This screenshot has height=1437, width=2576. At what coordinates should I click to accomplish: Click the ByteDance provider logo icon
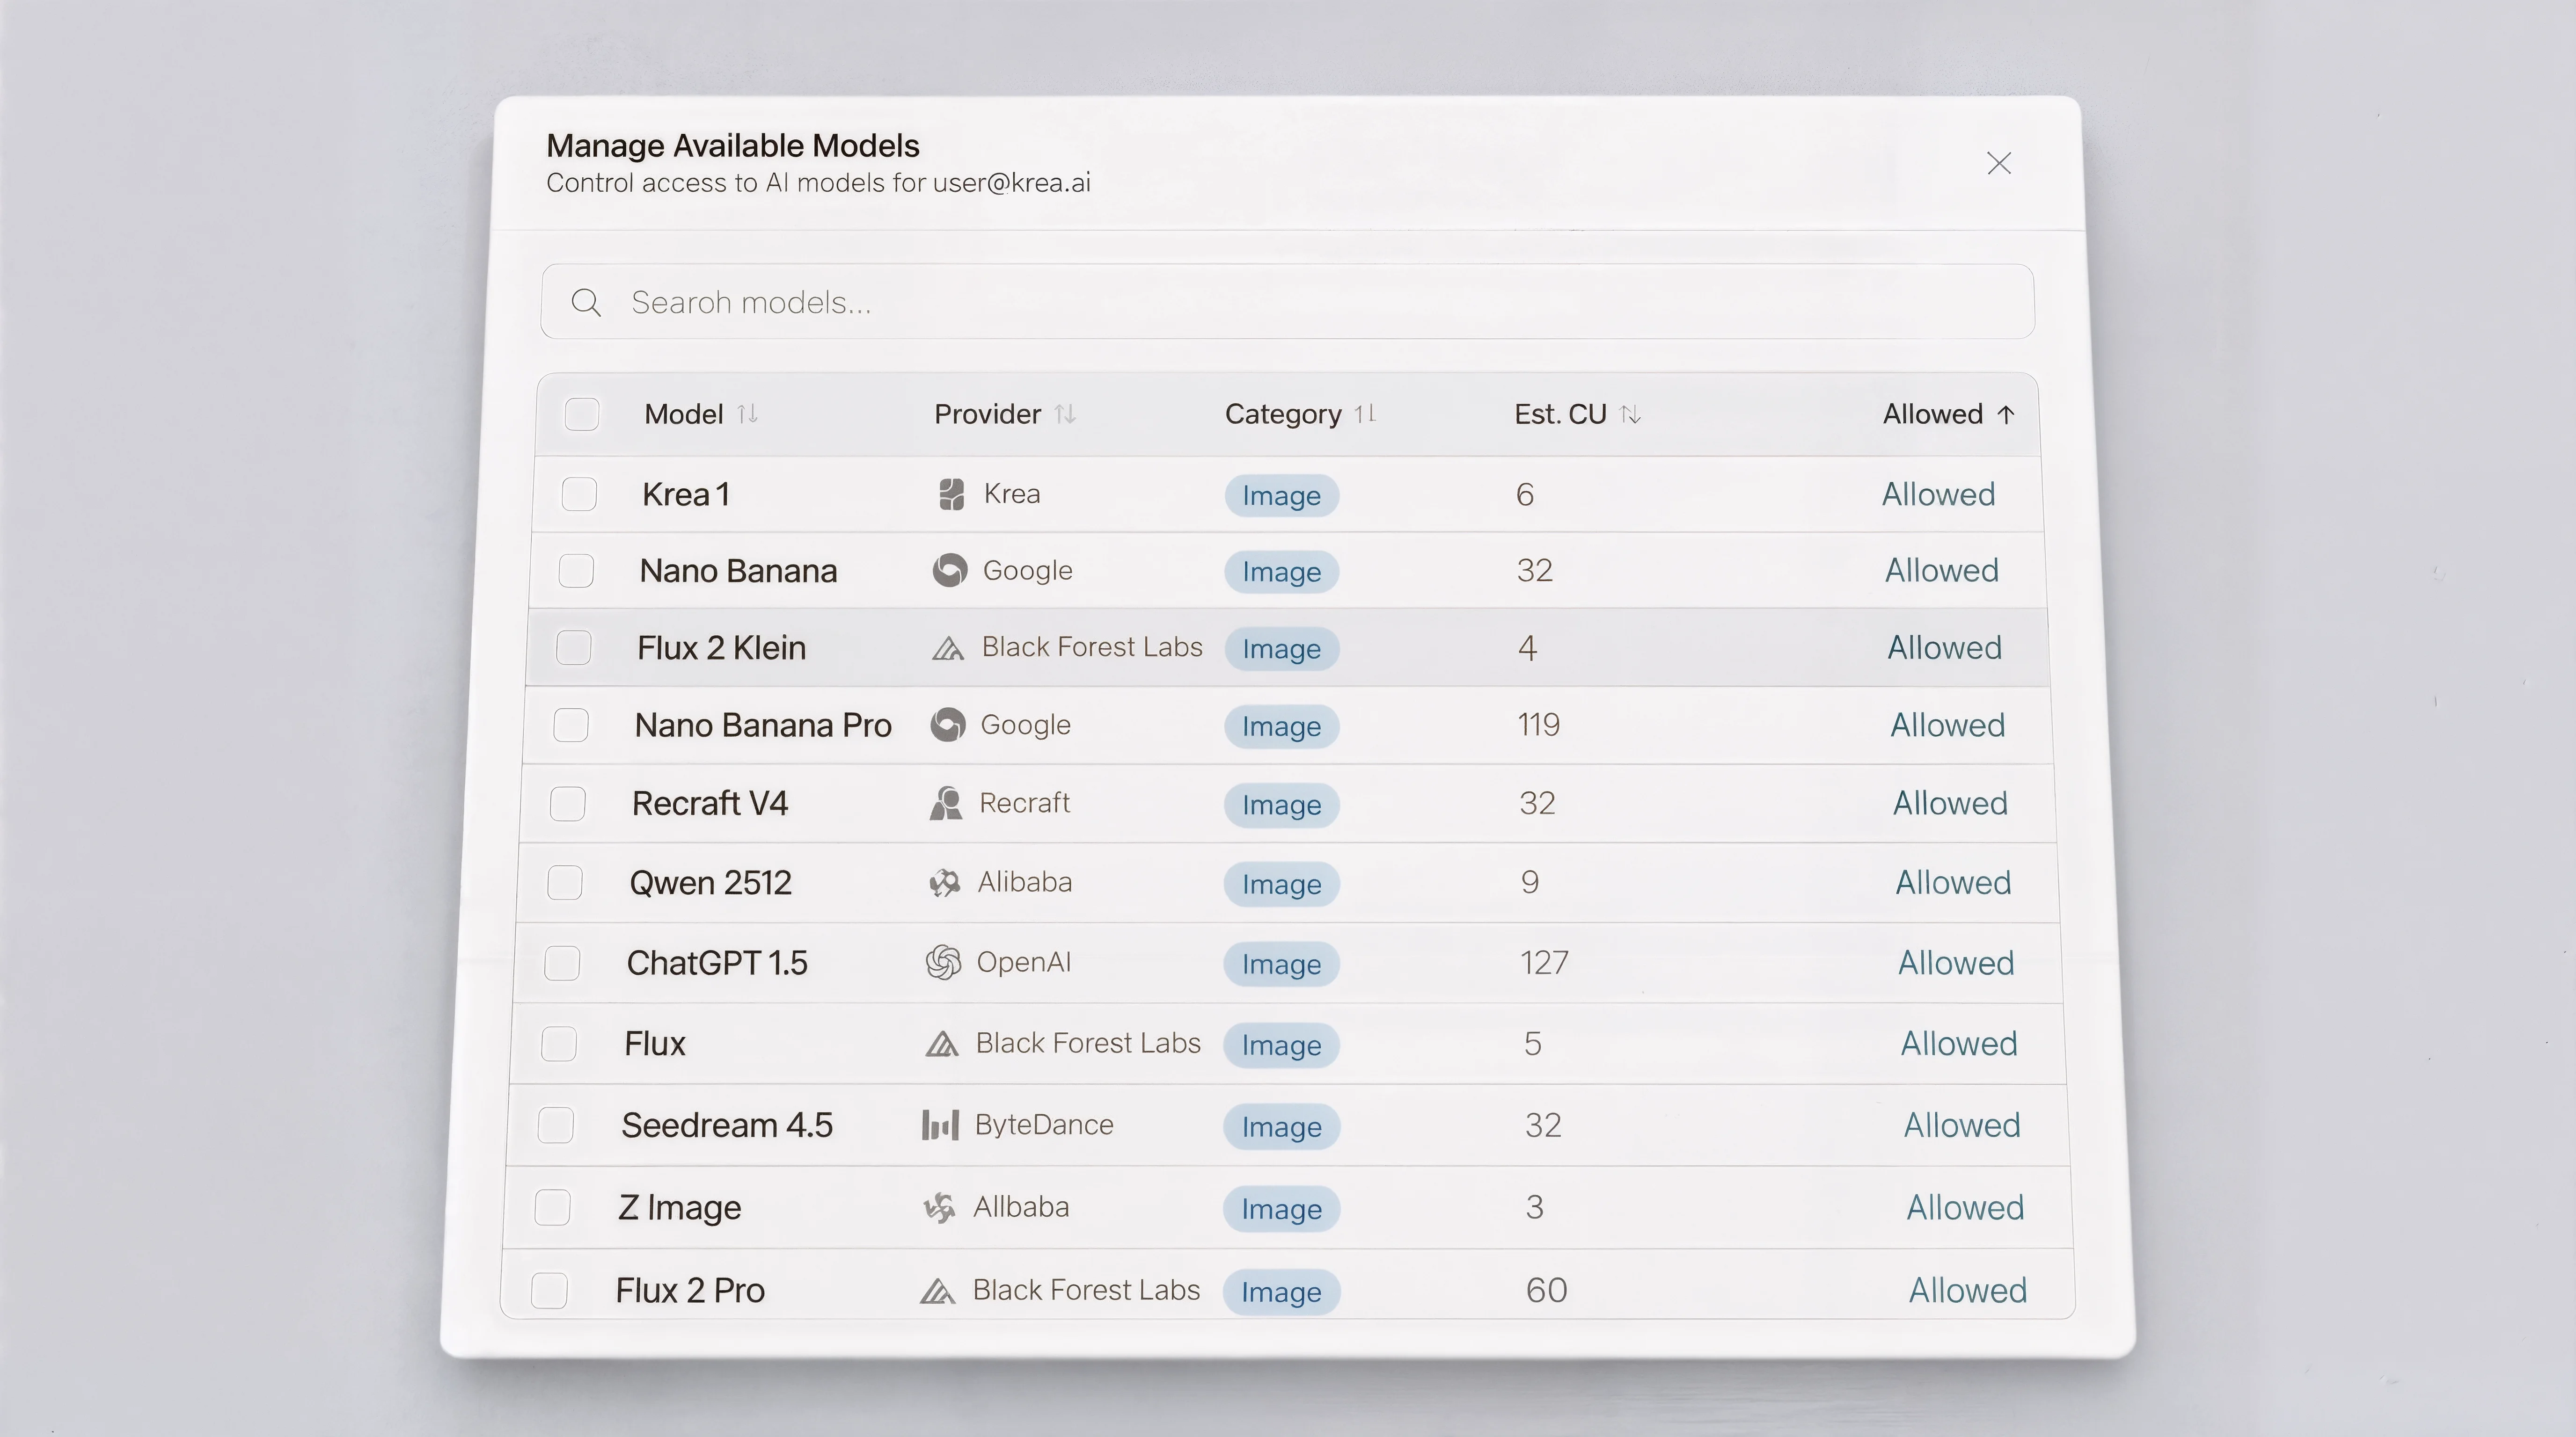(940, 1125)
